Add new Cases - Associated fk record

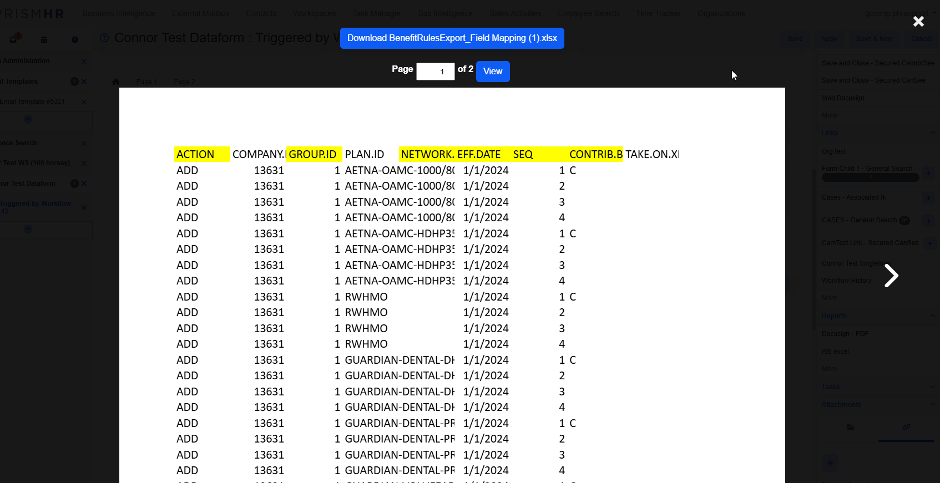[928, 197]
